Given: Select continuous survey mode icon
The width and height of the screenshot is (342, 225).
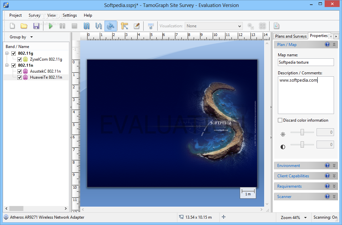Looking at the screenshot, I should pos(87,26).
